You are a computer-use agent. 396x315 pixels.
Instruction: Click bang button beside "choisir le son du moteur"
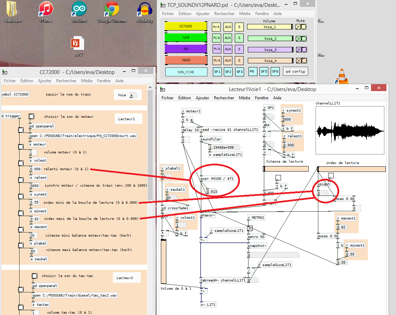pyautogui.click(x=31, y=116)
